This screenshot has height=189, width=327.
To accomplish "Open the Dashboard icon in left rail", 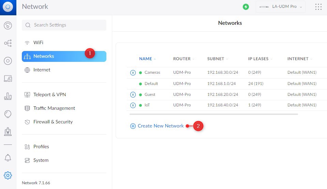I will click(8, 25).
